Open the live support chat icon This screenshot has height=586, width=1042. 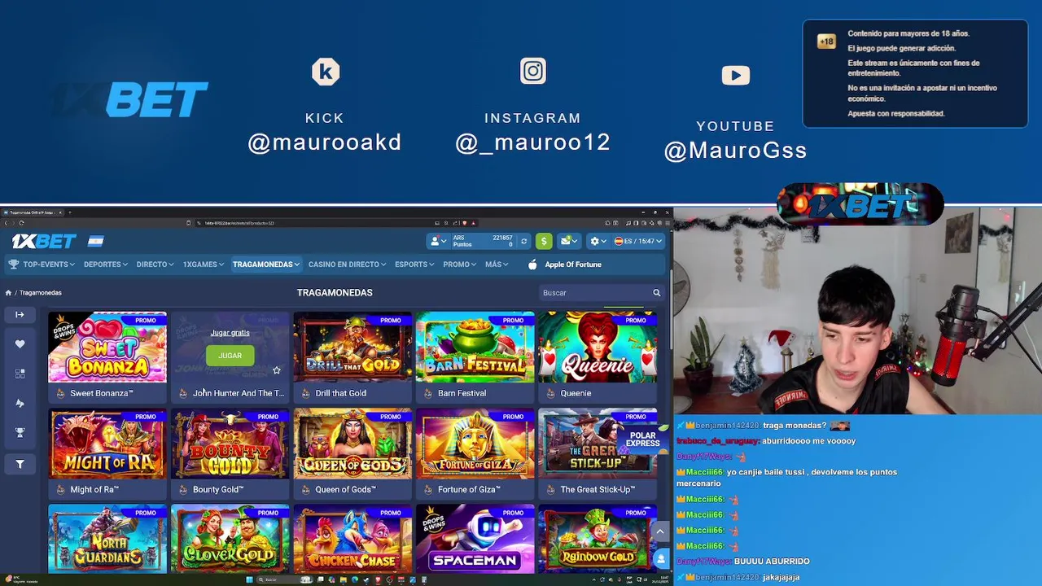pos(660,559)
